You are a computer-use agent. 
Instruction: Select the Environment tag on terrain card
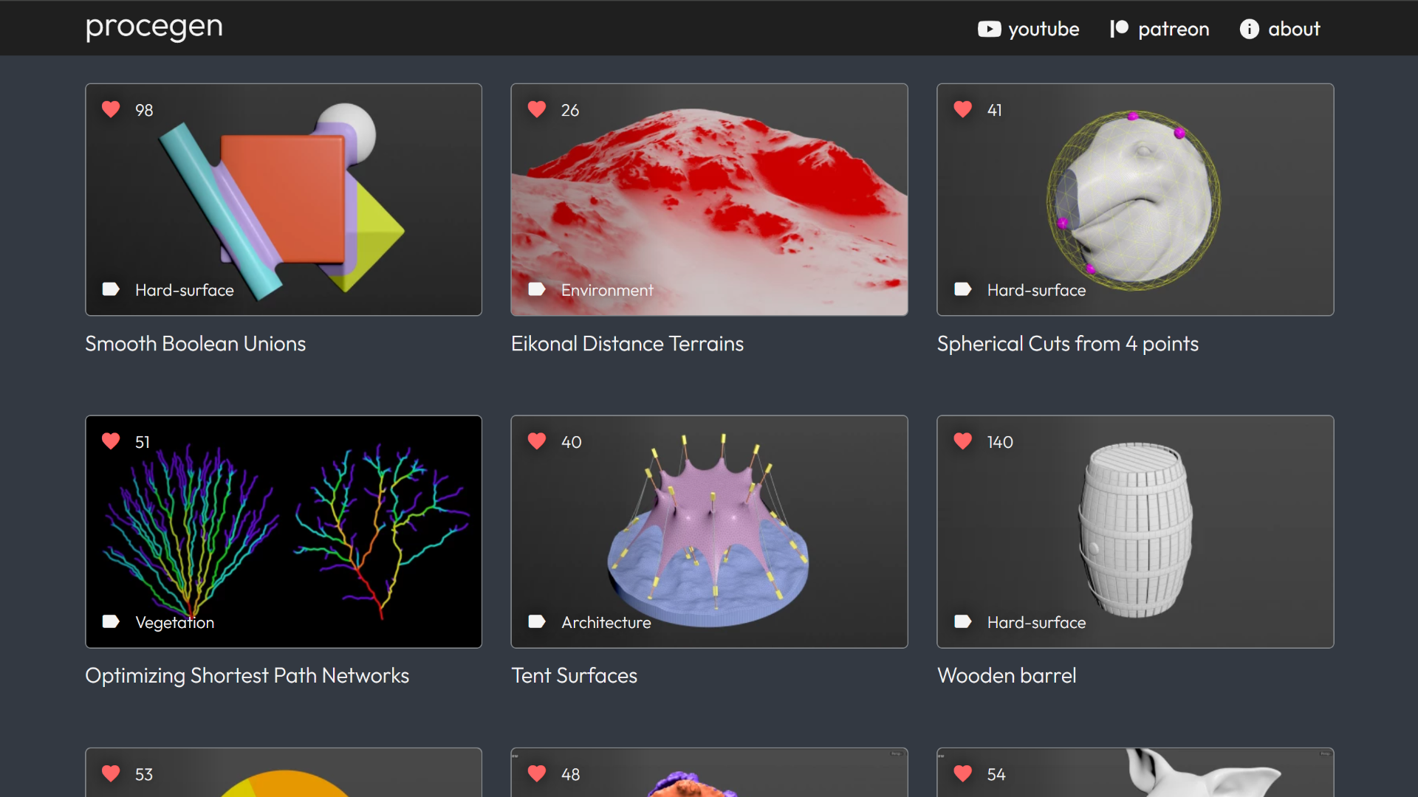(x=606, y=290)
